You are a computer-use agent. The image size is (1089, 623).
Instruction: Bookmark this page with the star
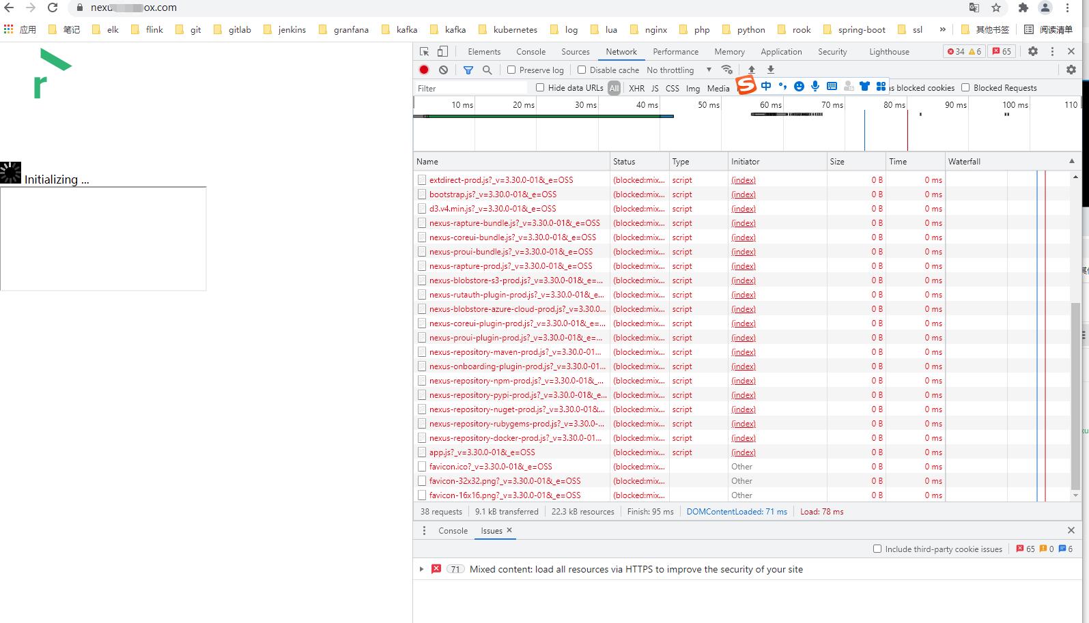tap(996, 8)
